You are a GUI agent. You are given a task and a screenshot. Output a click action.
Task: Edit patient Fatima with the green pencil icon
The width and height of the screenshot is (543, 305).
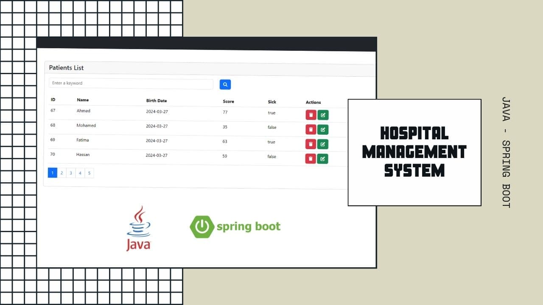click(323, 144)
